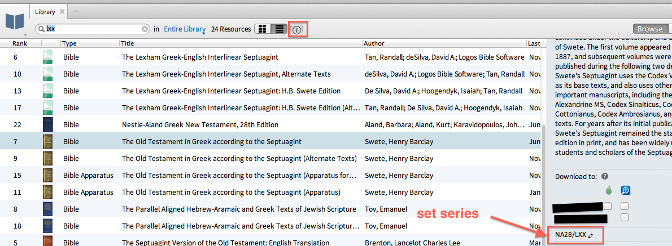
Task: Click author 'Tov, Emanuel' in rank 8 row
Action: point(386,209)
